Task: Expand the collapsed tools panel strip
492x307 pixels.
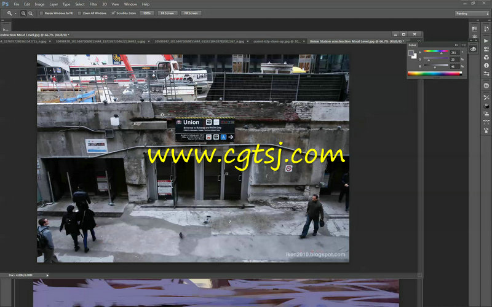Action: click(x=2, y=20)
